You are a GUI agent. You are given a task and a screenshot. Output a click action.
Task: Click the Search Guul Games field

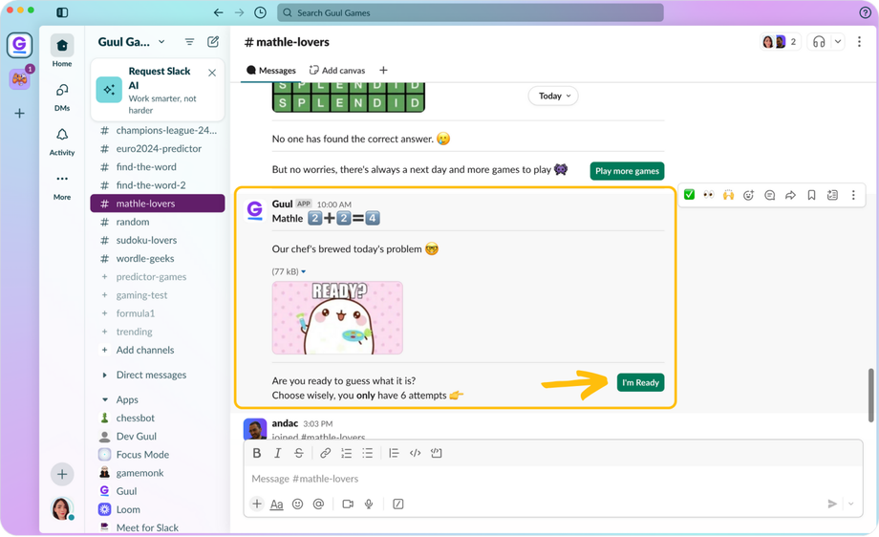pyautogui.click(x=470, y=12)
